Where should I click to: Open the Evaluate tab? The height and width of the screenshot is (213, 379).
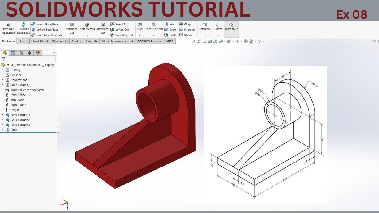pos(92,41)
